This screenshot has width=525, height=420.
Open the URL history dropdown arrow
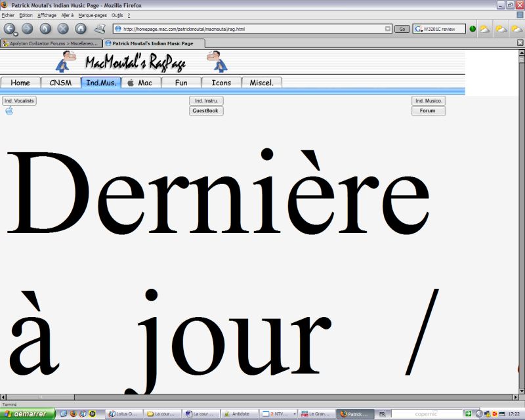click(x=388, y=29)
